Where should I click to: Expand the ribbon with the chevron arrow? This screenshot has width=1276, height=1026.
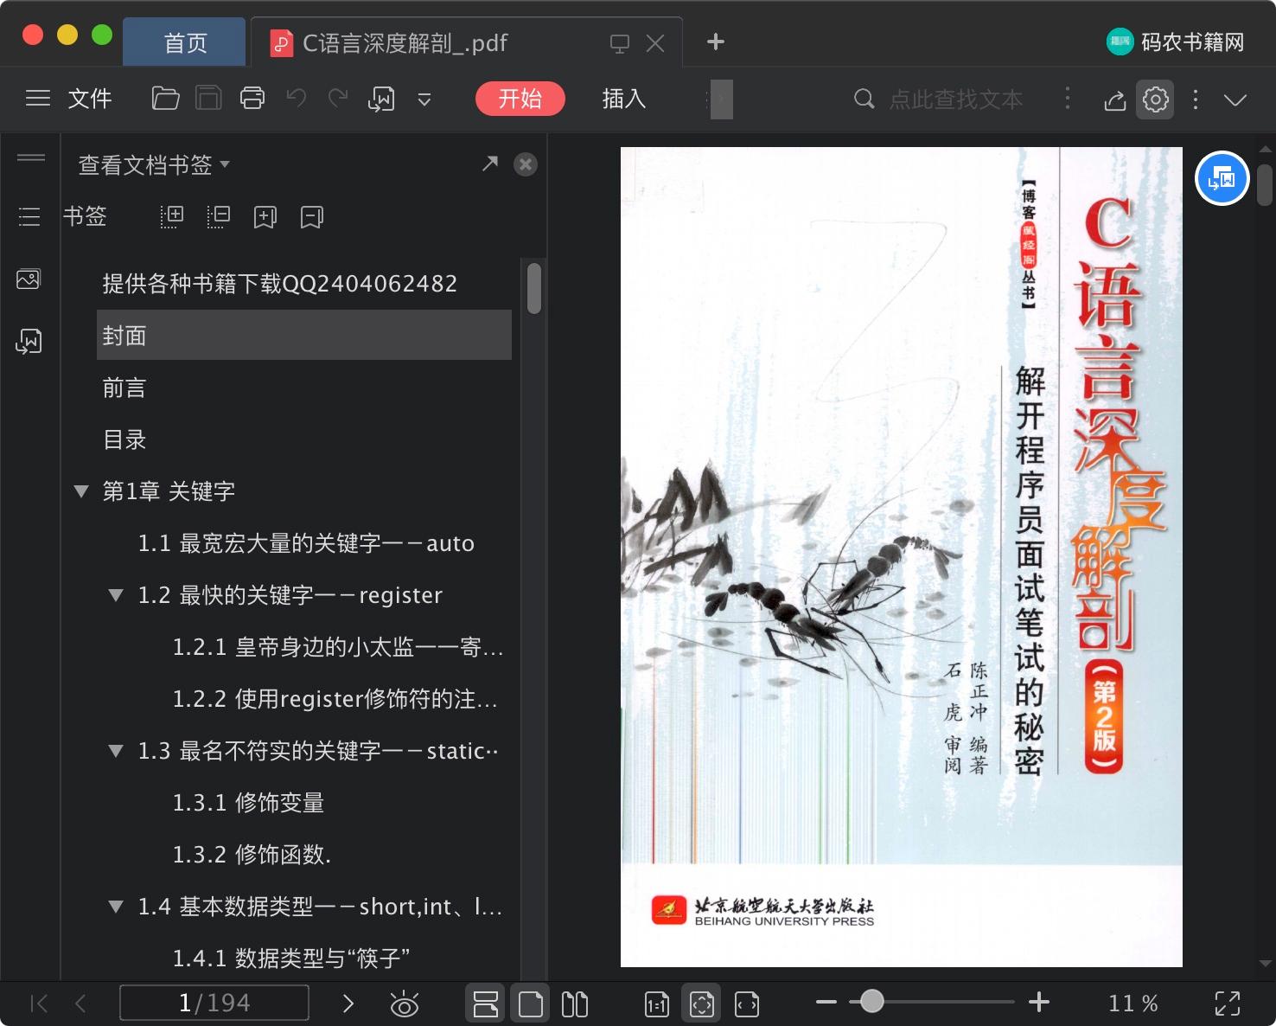[1235, 99]
